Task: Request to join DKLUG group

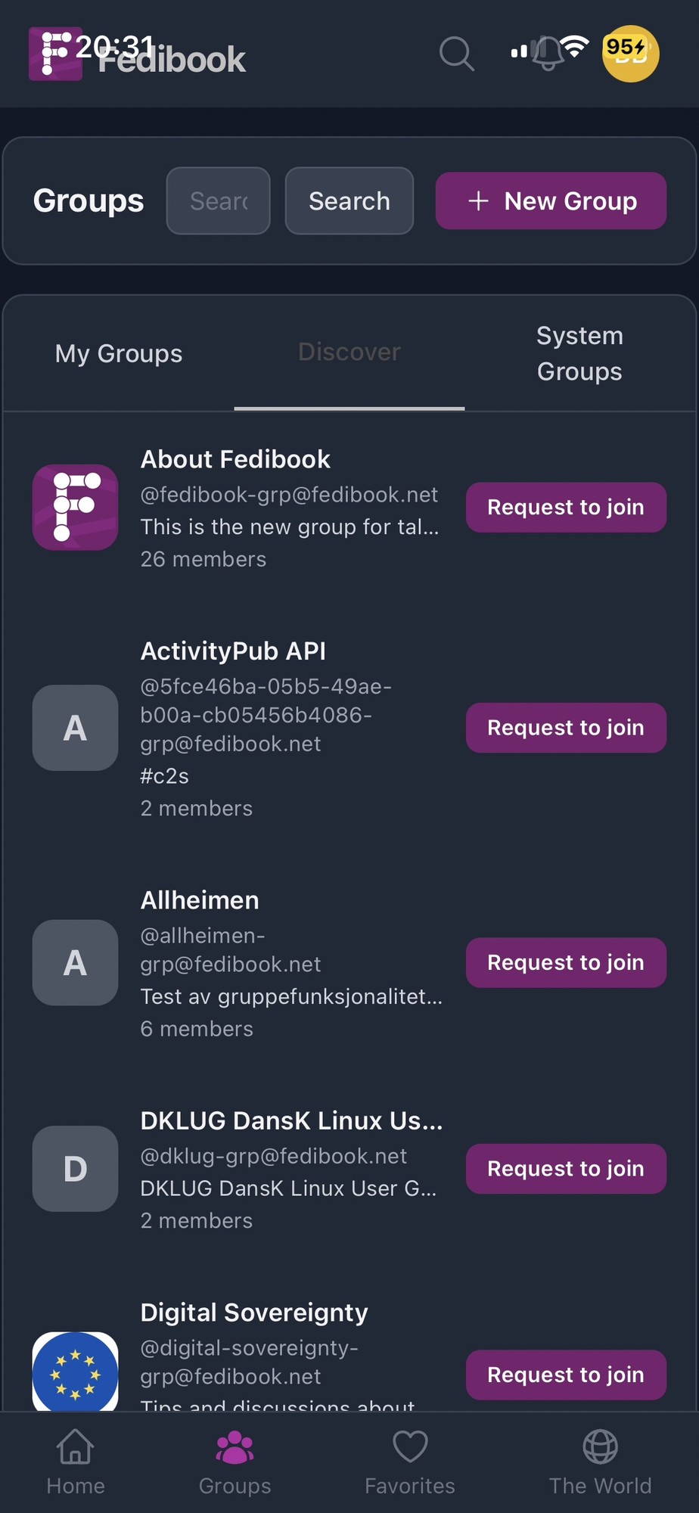Action: click(566, 1169)
